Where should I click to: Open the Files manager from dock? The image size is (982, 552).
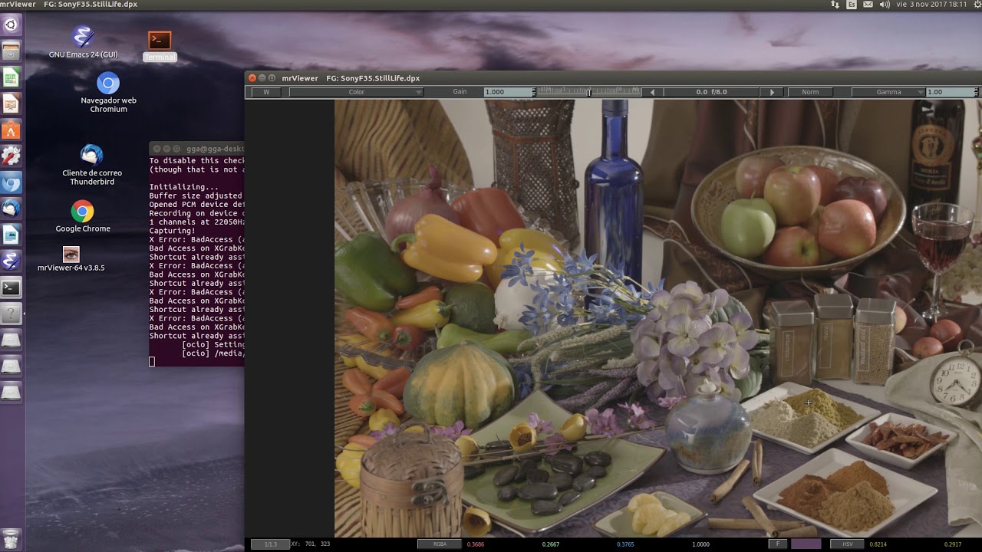[11, 51]
